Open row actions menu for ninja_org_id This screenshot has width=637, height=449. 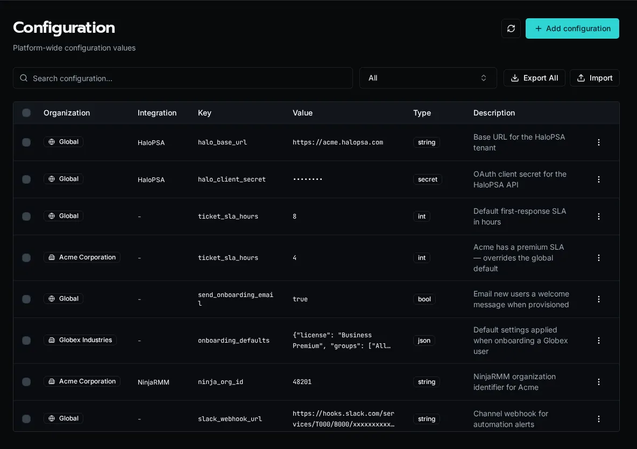598,382
